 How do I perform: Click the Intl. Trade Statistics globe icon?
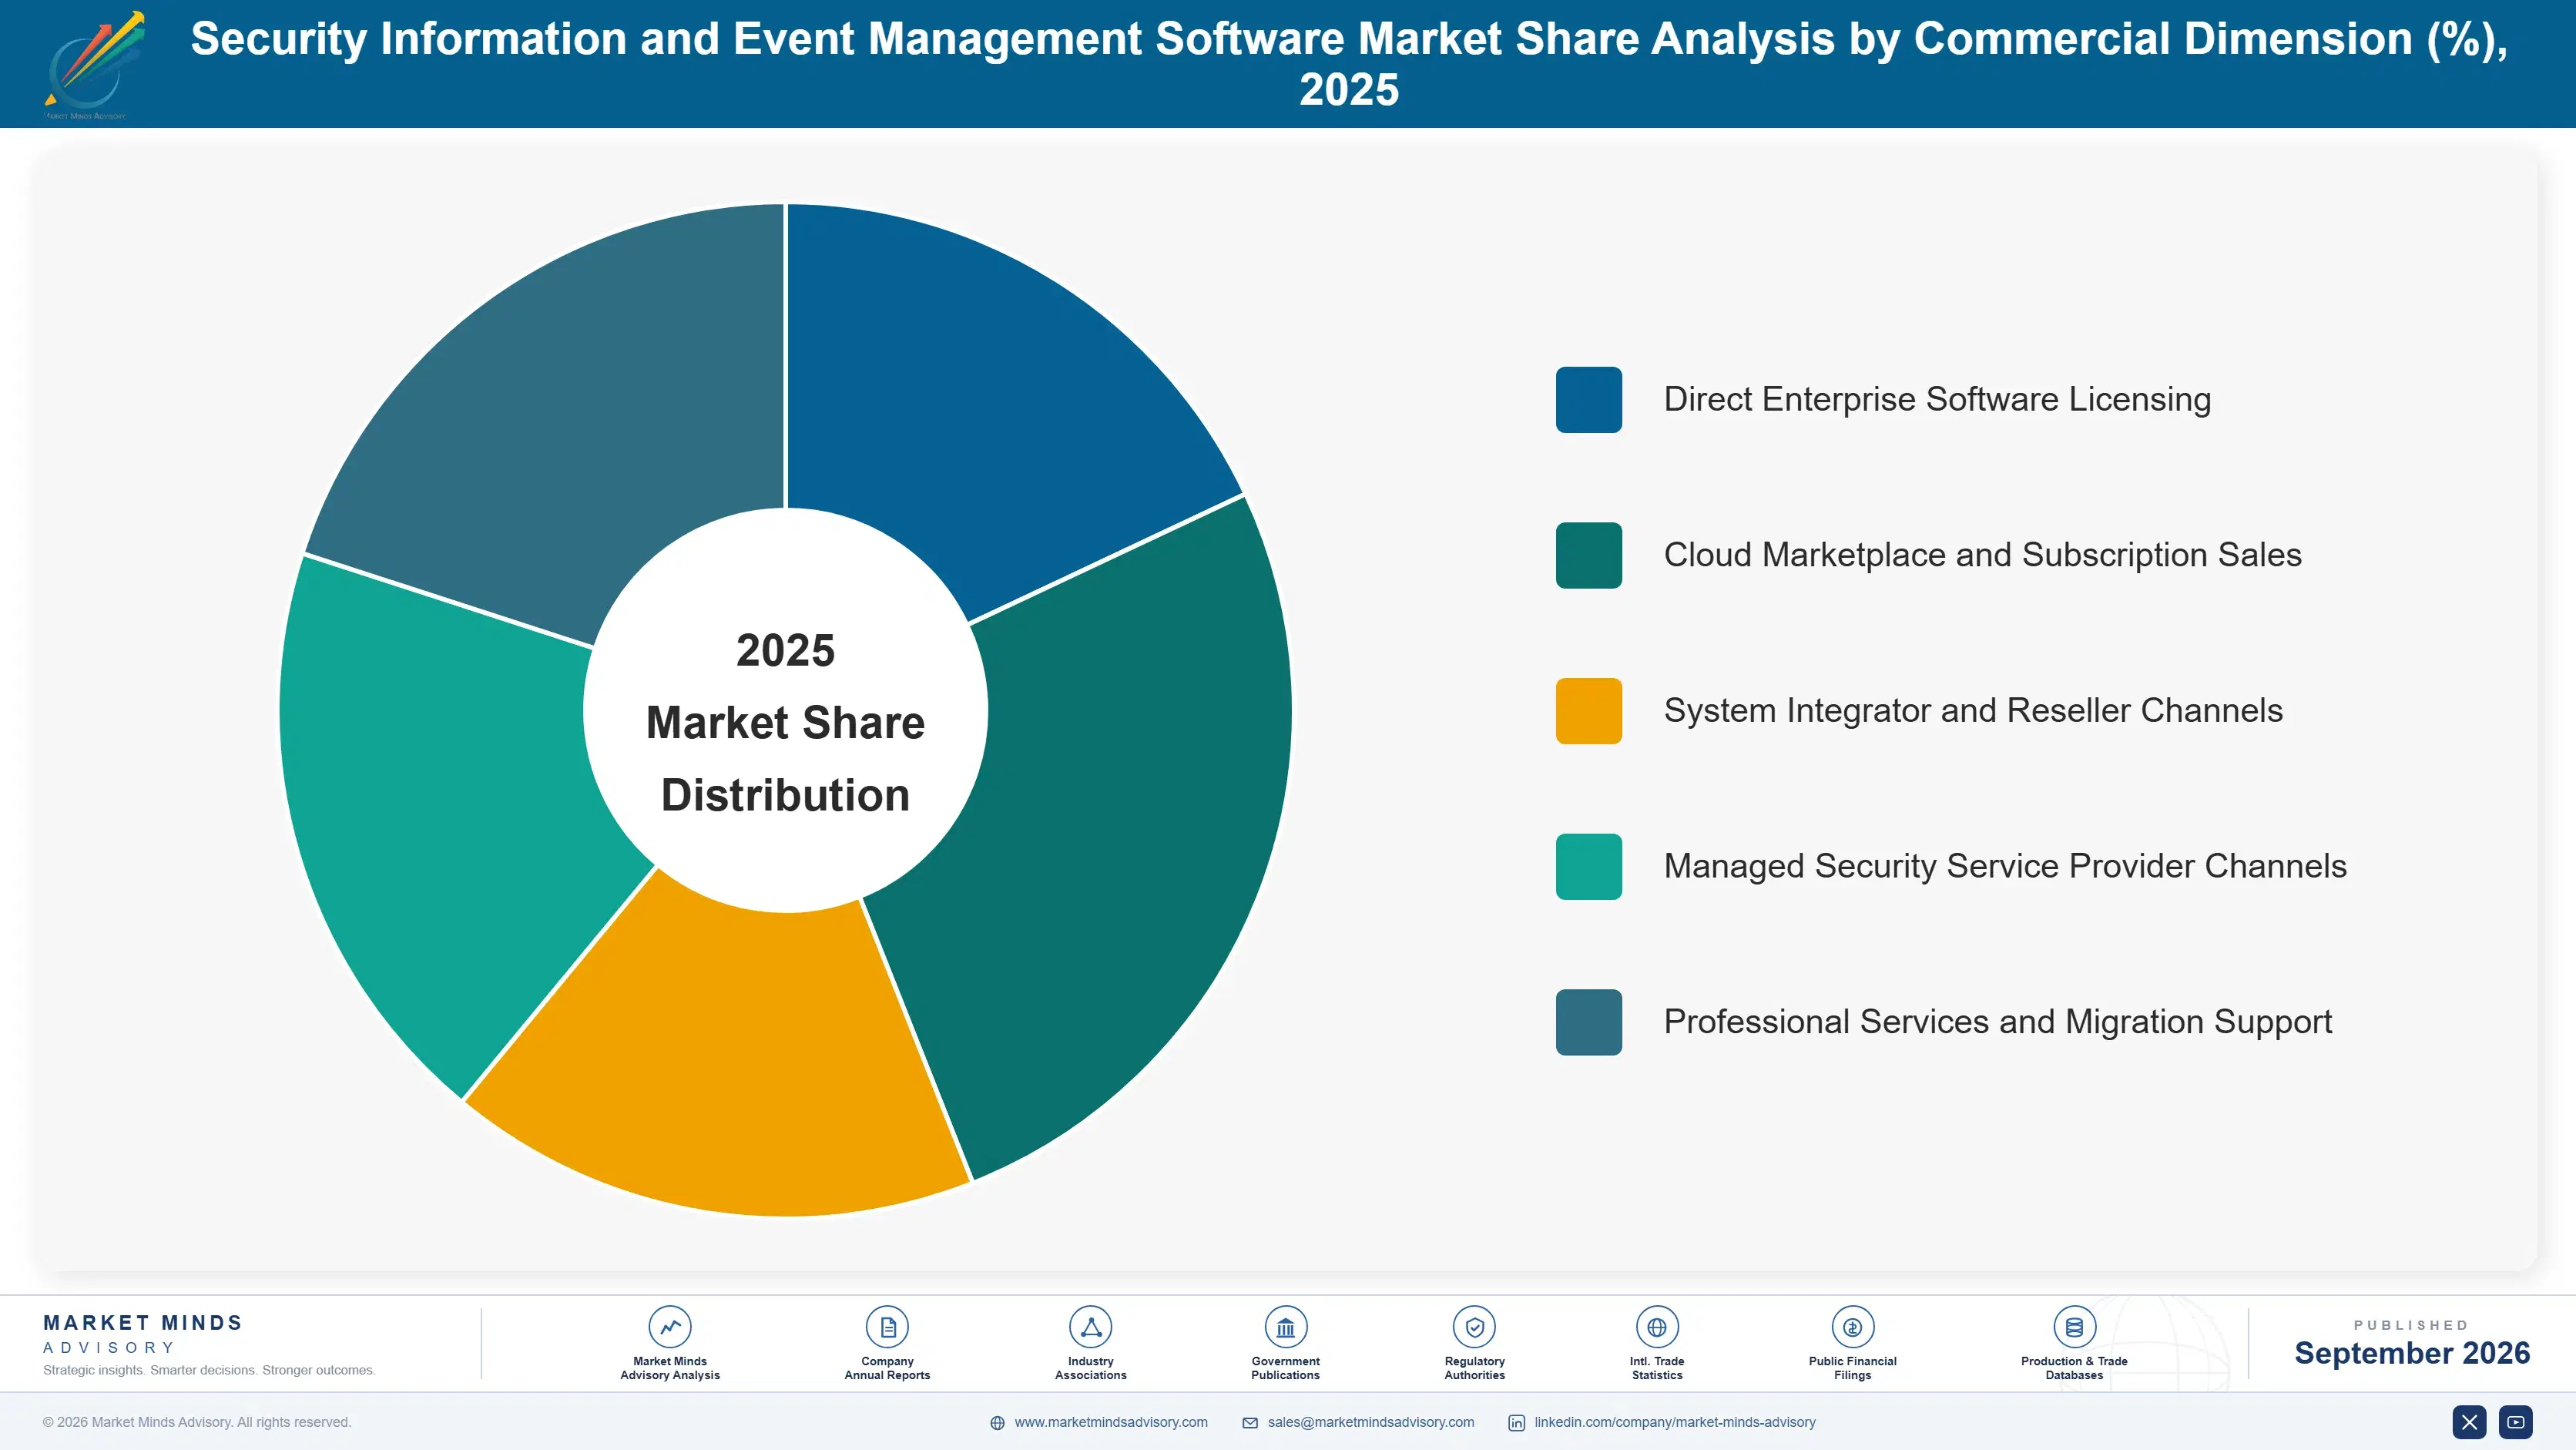1657,1327
